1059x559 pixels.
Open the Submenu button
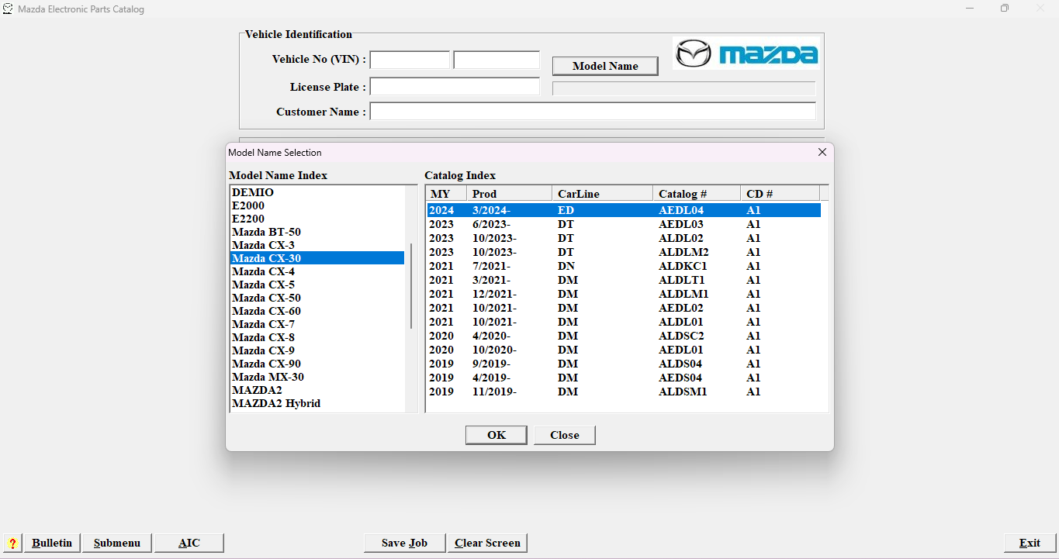point(117,543)
